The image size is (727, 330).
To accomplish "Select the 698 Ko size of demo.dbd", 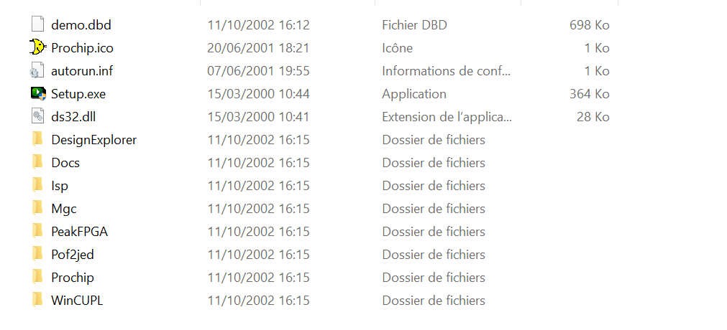I will 590,25.
